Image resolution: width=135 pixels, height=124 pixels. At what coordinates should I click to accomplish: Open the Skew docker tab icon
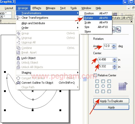pyautogui.click(x=118, y=29)
